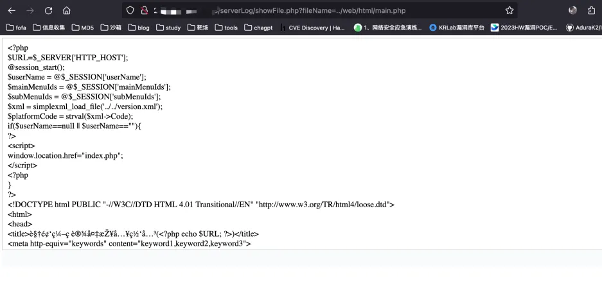Open the 2023HW漏洞POC bookmark

pos(524,28)
